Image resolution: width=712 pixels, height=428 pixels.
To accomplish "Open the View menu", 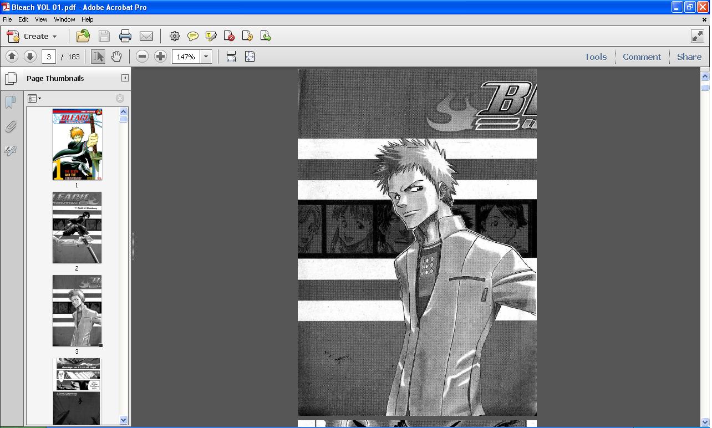I will pos(41,19).
